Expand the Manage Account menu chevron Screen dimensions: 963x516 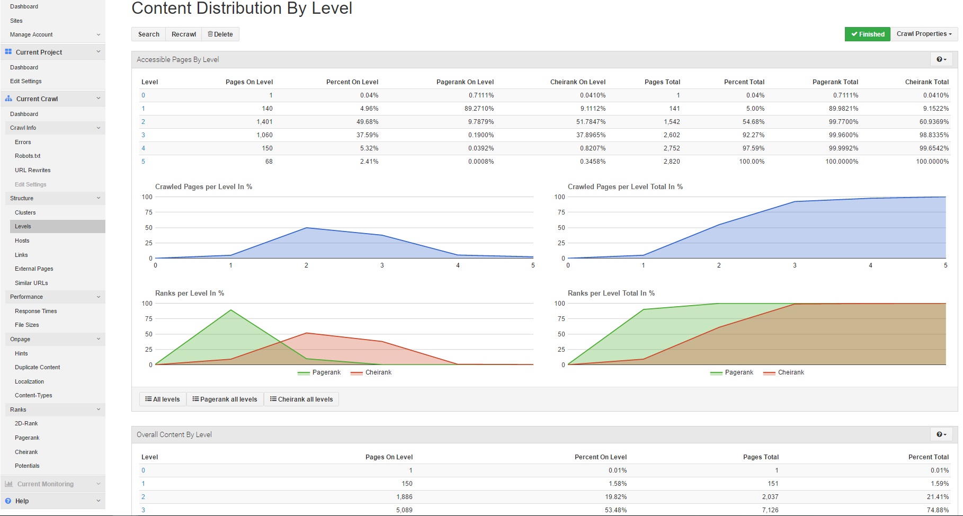click(99, 34)
